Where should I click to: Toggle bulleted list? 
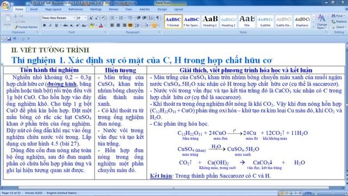point(112,18)
